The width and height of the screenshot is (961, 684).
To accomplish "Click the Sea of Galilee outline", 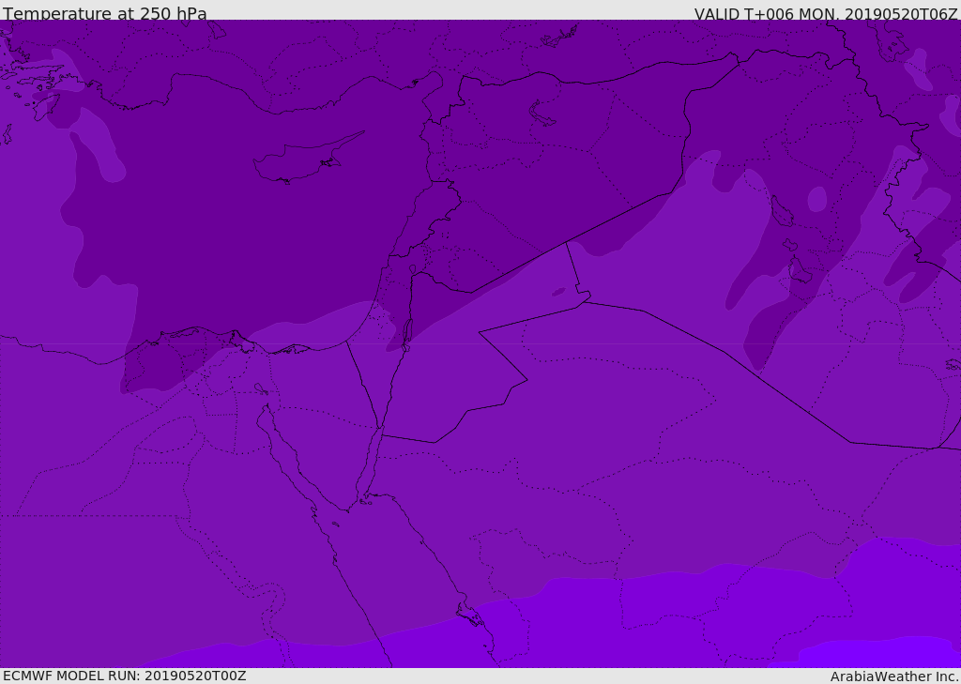I will click(x=412, y=269).
